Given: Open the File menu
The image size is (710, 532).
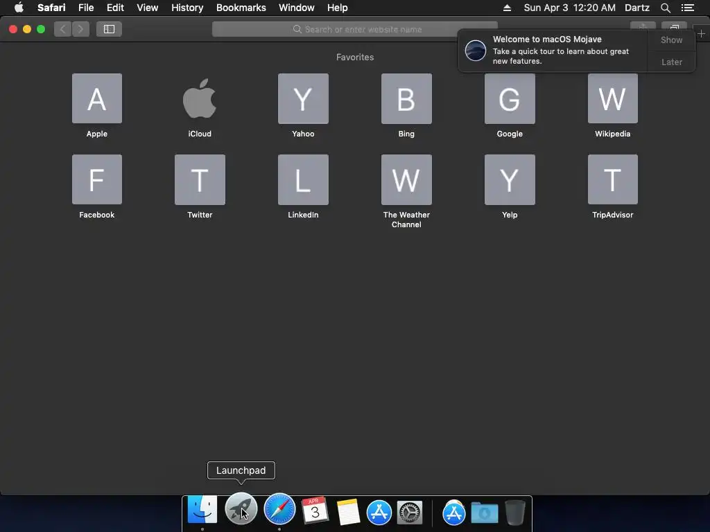Looking at the screenshot, I should [x=86, y=8].
